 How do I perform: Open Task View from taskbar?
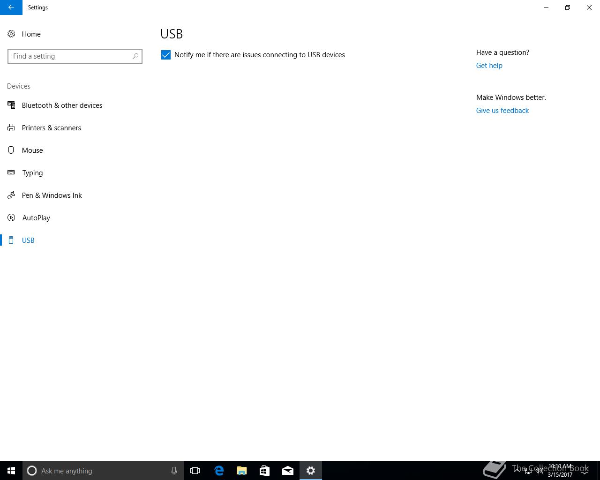(x=195, y=471)
